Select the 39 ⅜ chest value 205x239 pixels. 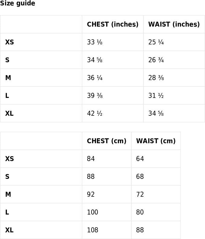(95, 96)
